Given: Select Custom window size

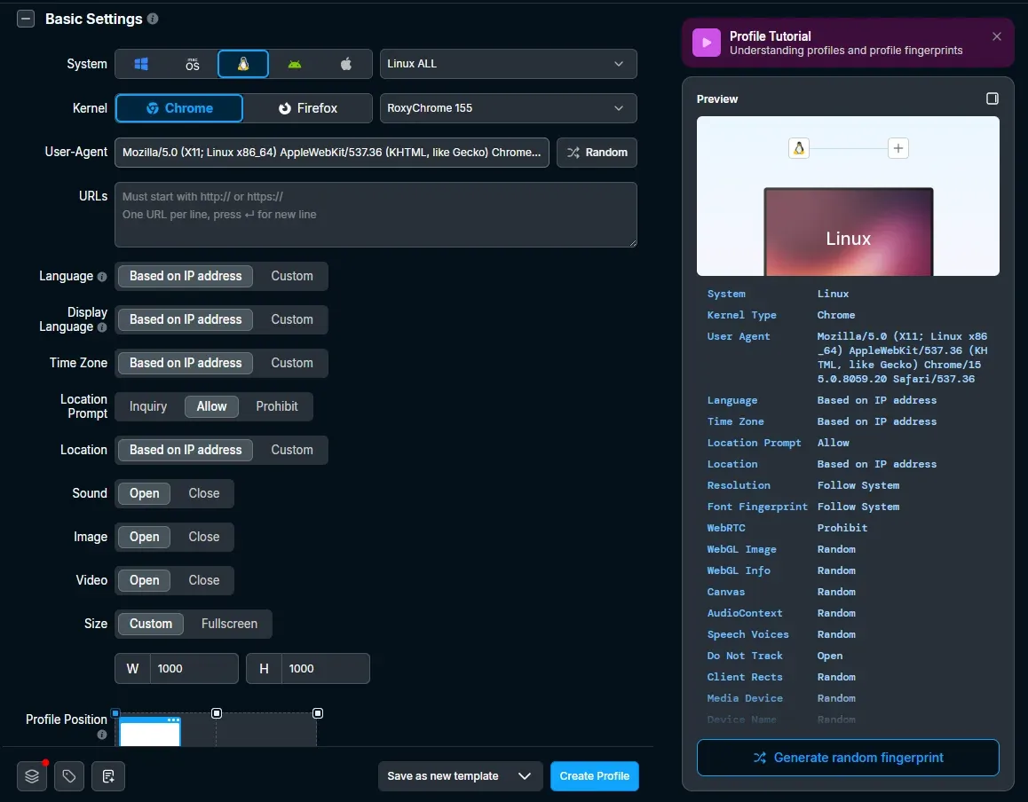Looking at the screenshot, I should click(x=151, y=624).
